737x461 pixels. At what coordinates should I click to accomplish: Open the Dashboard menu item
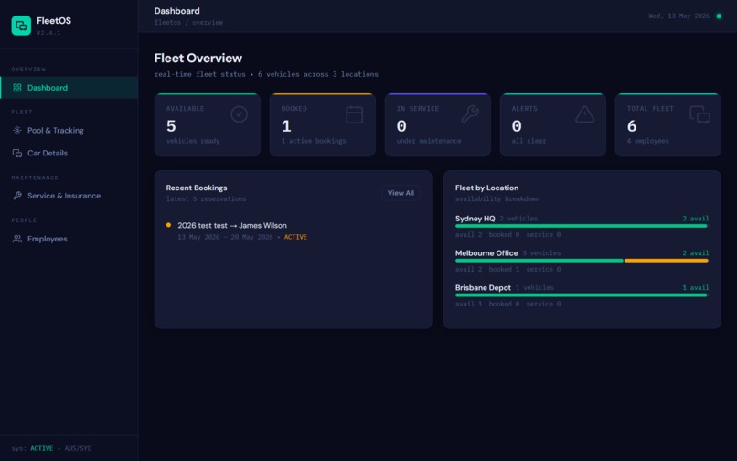pyautogui.click(x=69, y=88)
